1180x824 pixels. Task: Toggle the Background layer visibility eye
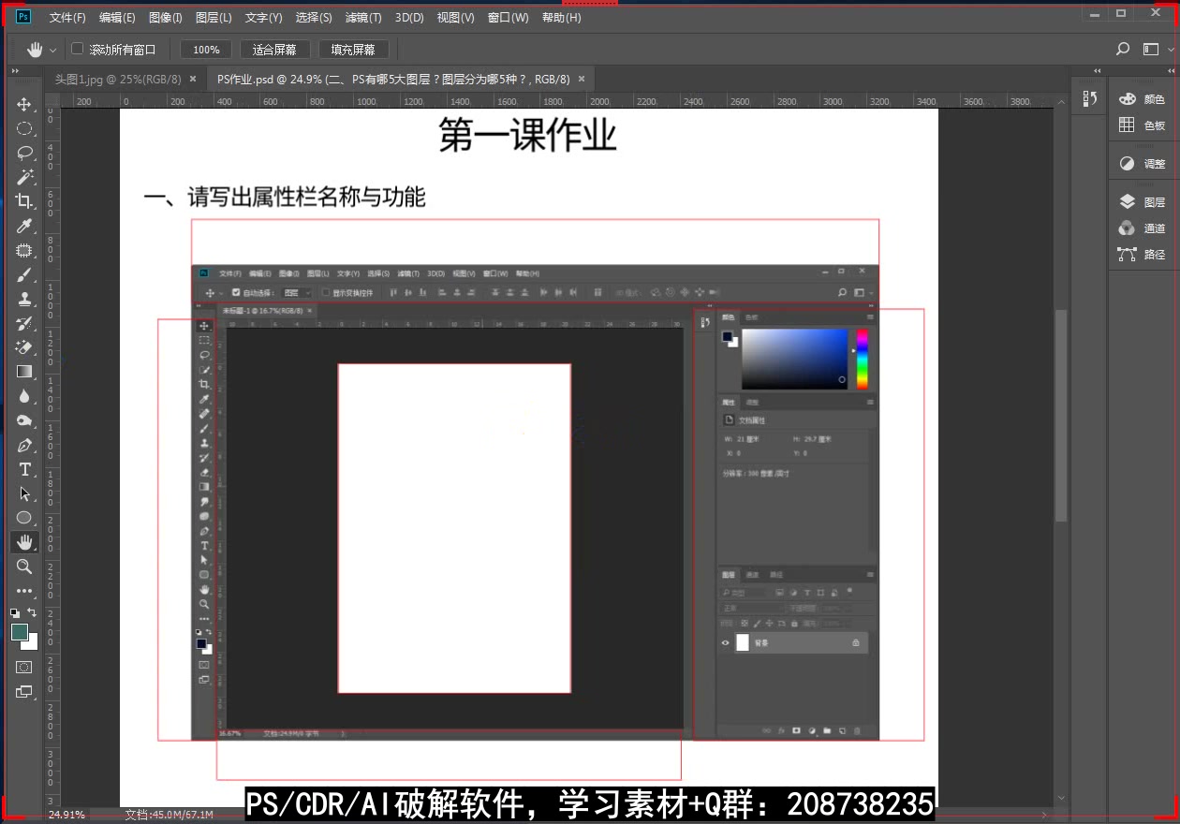(x=724, y=642)
